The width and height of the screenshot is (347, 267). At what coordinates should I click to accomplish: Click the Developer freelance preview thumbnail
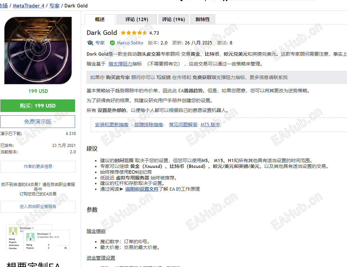click(x=38, y=237)
